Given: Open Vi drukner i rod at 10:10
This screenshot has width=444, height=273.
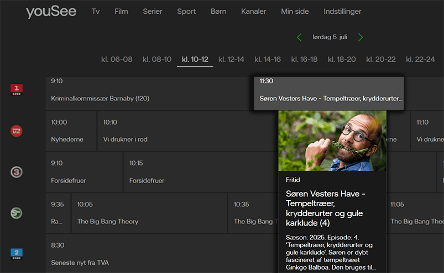Looking at the screenshot, I should (x=126, y=140).
